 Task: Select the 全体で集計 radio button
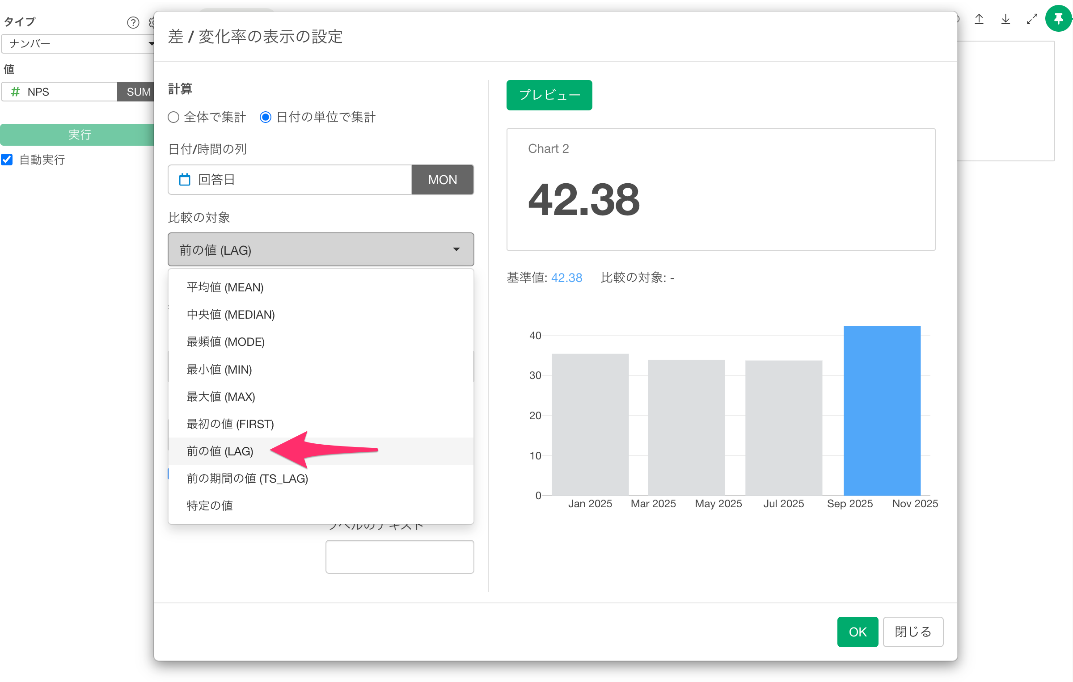pyautogui.click(x=173, y=117)
